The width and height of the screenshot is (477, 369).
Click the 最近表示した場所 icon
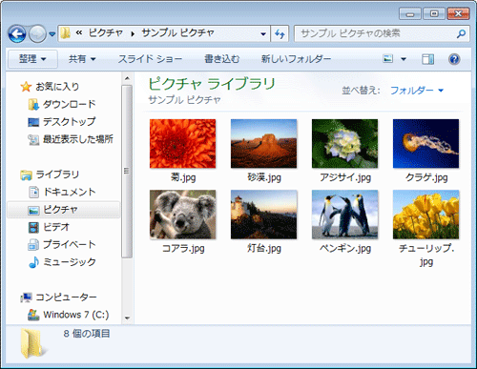(33, 139)
